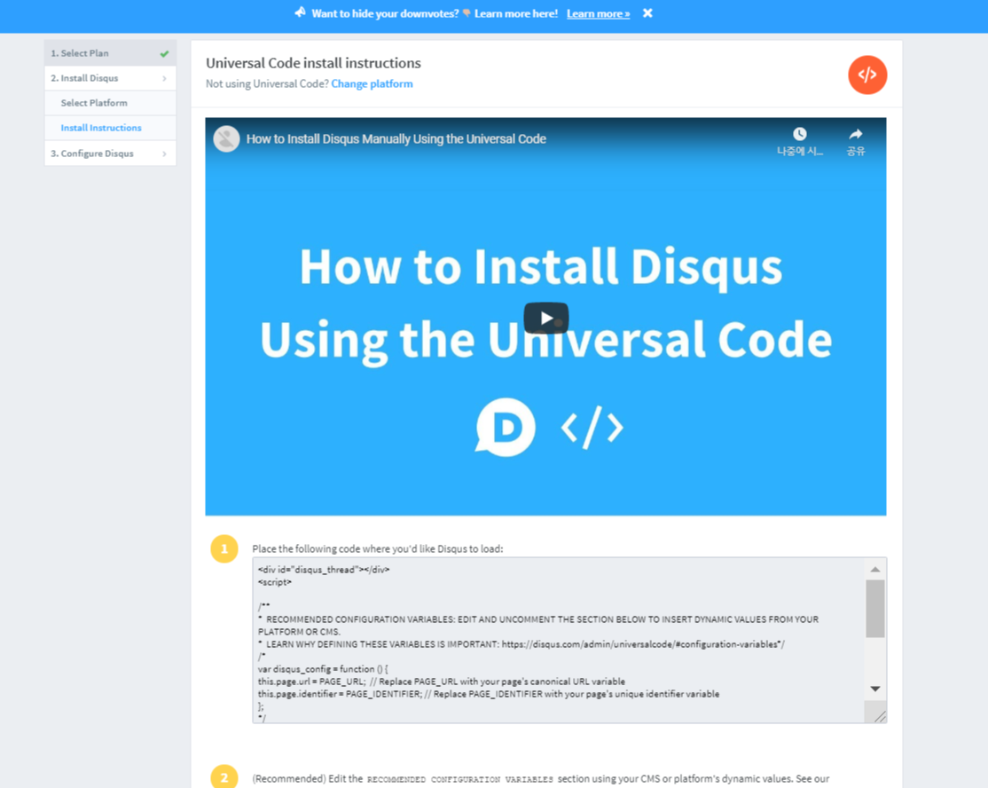
Task: Click the Disqus D logo in the video
Action: tap(506, 427)
